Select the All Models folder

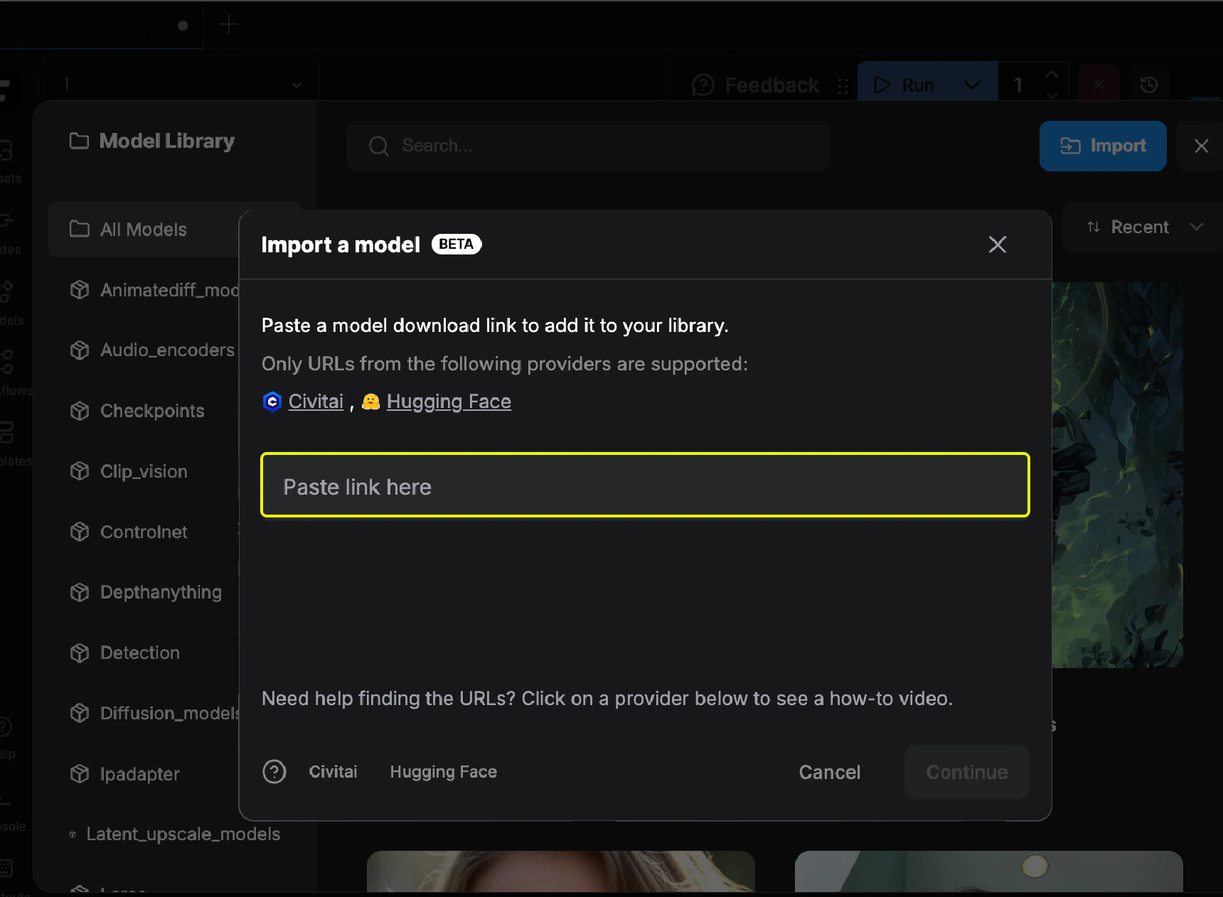click(142, 229)
